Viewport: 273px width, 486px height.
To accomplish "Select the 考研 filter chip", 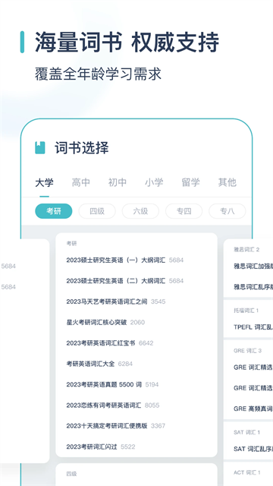I will tap(54, 211).
